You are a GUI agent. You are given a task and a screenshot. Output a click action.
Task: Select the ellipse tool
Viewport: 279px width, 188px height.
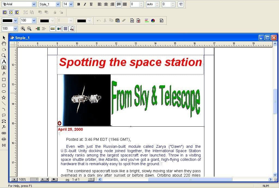pyautogui.click(x=4, y=92)
